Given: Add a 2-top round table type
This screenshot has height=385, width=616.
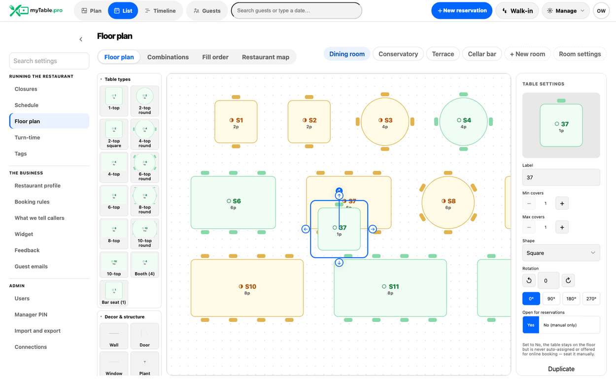Looking at the screenshot, I should (x=144, y=101).
